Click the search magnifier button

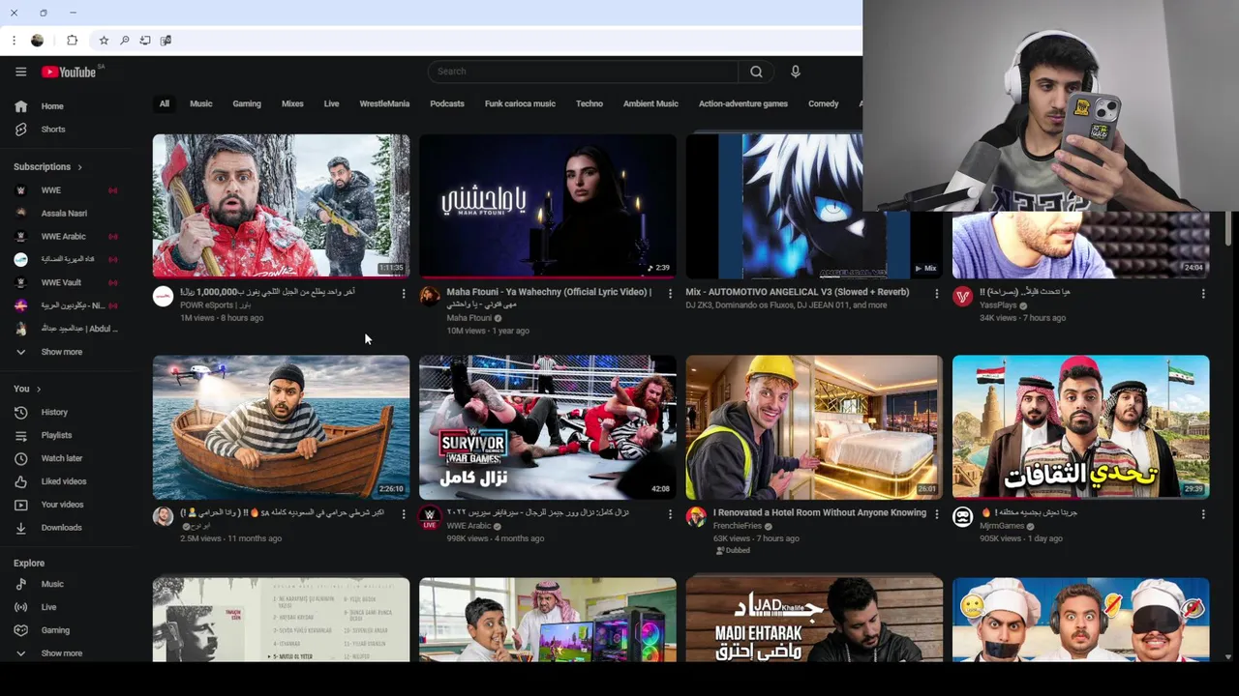point(756,72)
